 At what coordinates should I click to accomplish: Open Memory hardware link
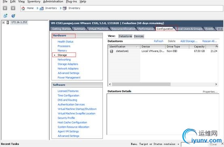point(62,50)
